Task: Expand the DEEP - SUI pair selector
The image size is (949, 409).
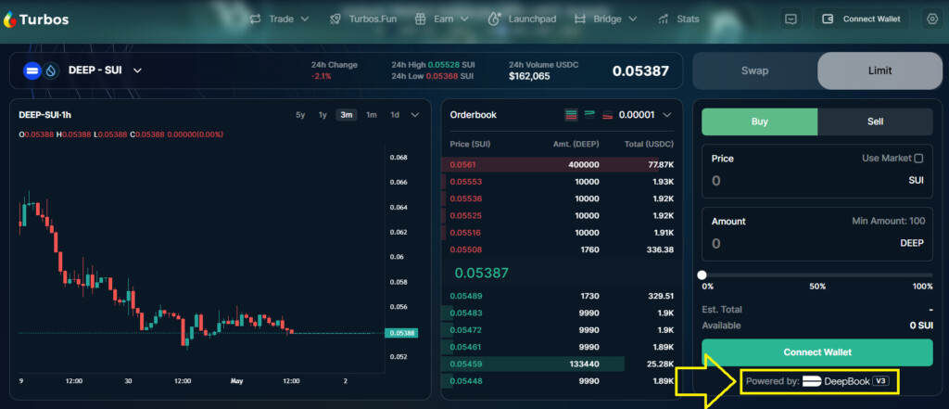Action: pos(137,70)
